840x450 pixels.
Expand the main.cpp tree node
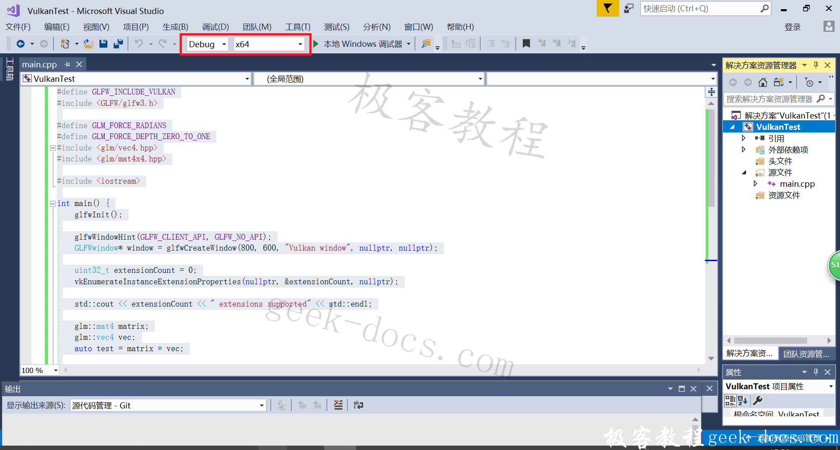pos(755,184)
